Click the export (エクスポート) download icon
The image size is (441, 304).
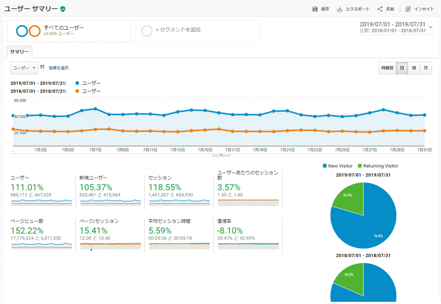click(x=339, y=9)
